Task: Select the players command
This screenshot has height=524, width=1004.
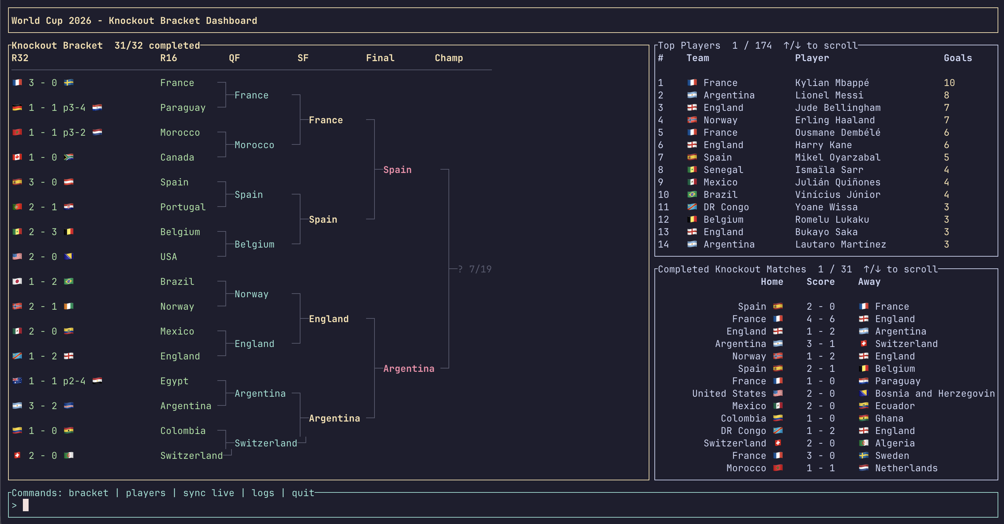Action: click(146, 493)
